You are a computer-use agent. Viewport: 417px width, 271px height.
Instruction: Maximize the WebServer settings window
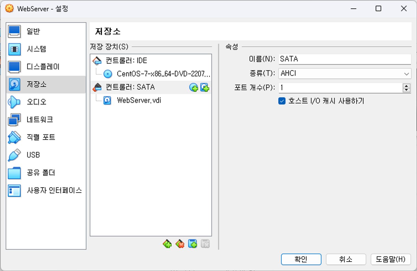click(x=378, y=9)
